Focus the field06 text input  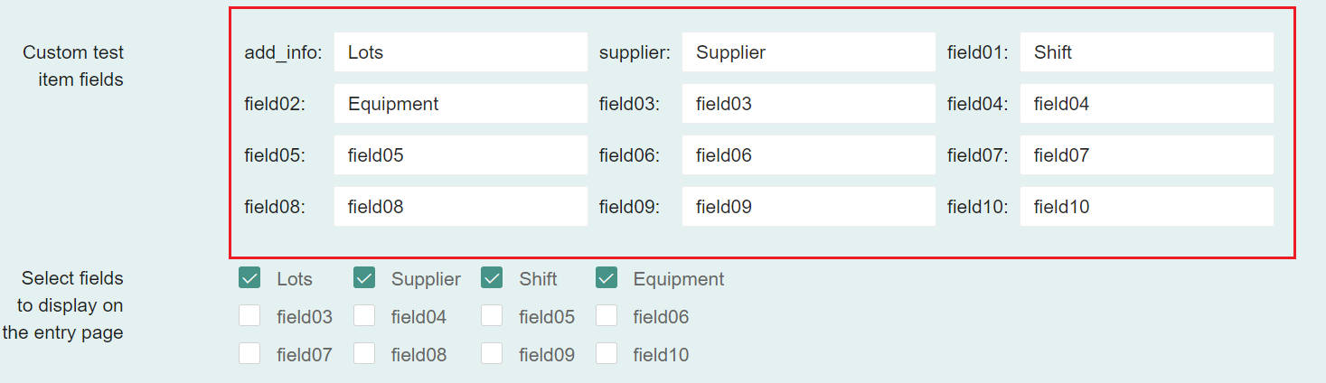tap(808, 155)
